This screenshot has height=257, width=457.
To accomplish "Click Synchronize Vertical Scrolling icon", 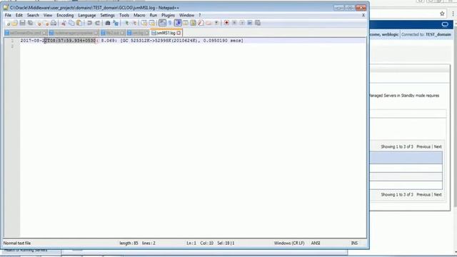I will pyautogui.click(x=144, y=23).
